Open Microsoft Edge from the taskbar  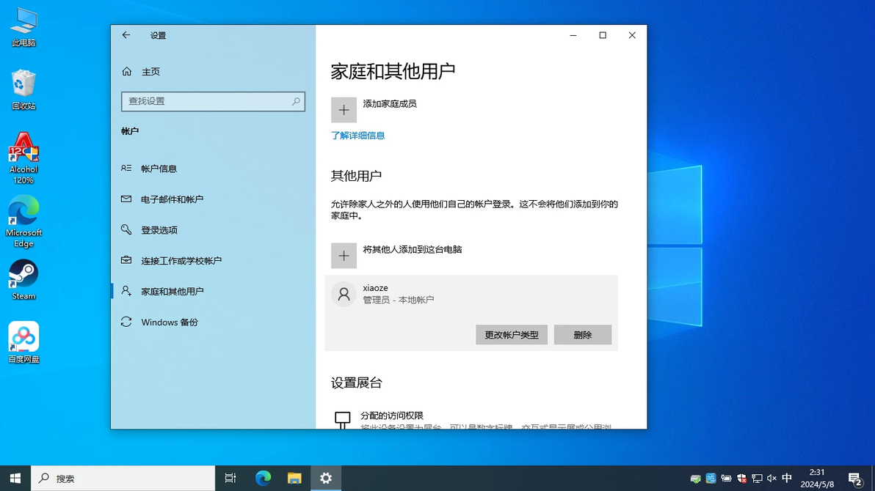(263, 479)
